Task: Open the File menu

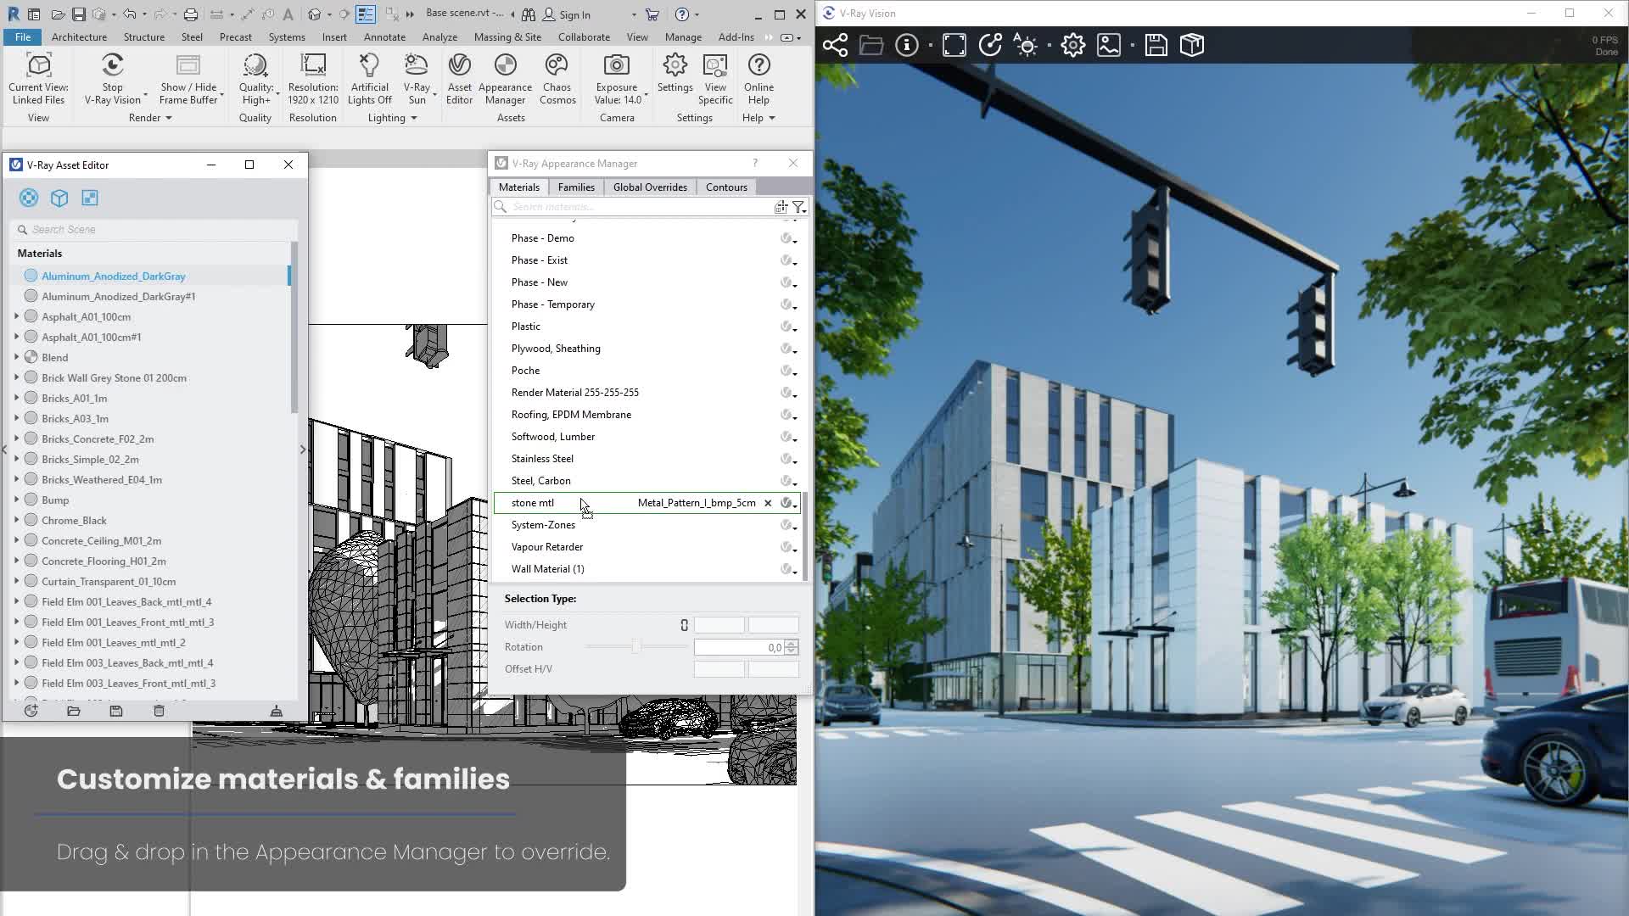Action: (x=23, y=37)
